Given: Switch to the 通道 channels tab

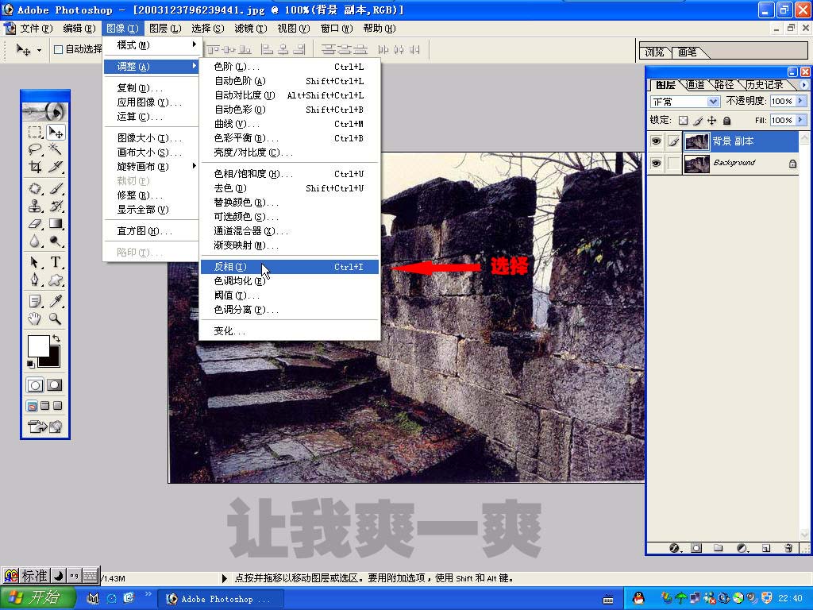Looking at the screenshot, I should click(695, 85).
